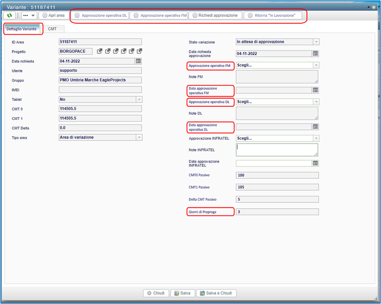
Task: Open calendar for Data approvazione operativa DL
Action: pos(315,127)
